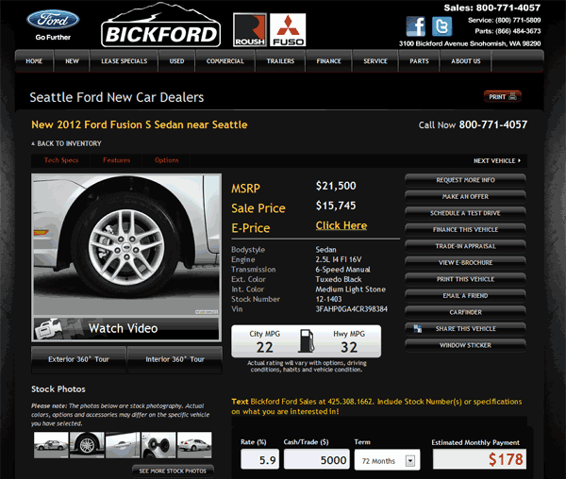Go to the next vehicle
Screen dimensions: 566x479
tap(497, 161)
